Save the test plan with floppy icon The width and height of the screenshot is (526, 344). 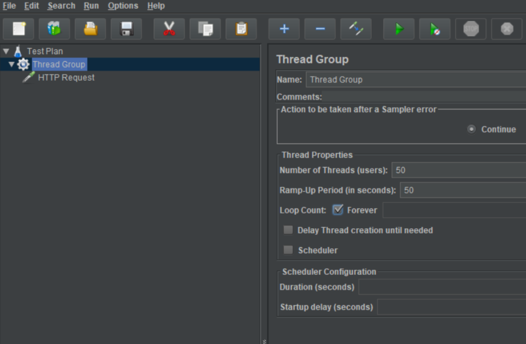click(127, 29)
